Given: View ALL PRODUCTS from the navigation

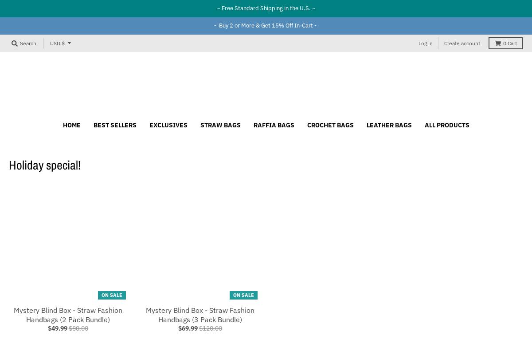Looking at the screenshot, I should coord(447,125).
